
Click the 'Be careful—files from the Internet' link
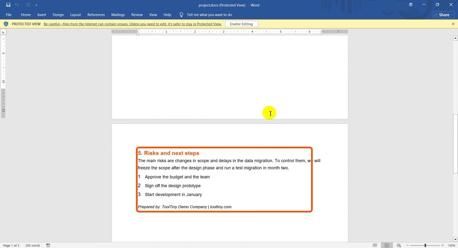[x=132, y=24]
